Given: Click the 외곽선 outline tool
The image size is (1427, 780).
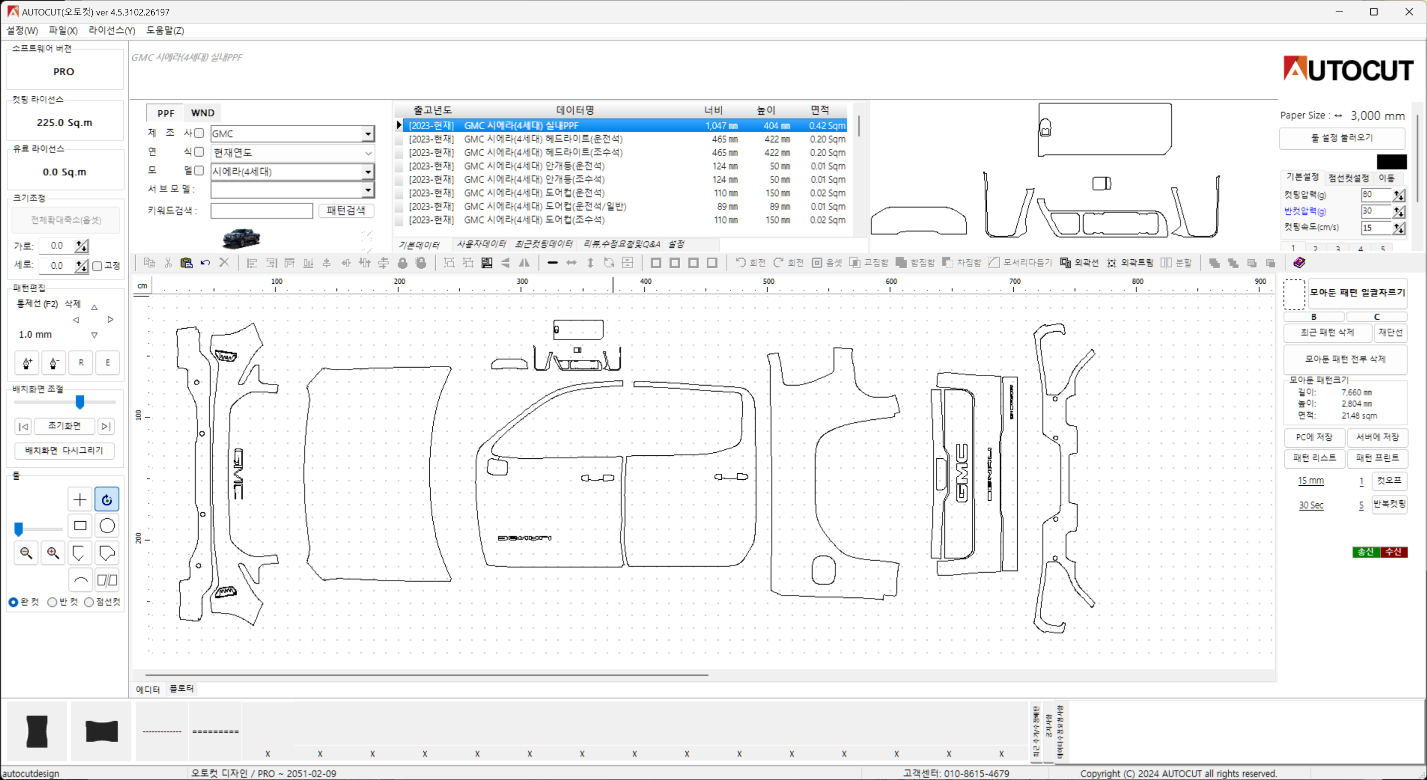Looking at the screenshot, I should click(1079, 263).
